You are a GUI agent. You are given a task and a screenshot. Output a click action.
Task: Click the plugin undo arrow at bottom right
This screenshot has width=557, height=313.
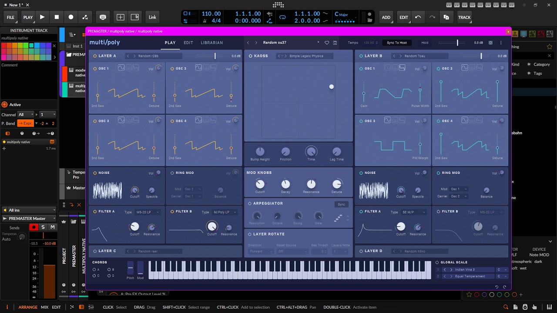pos(497,287)
